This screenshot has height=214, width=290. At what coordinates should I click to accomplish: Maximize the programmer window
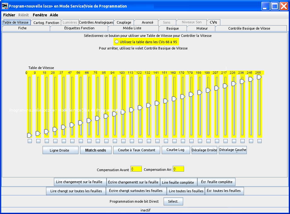[275, 6]
